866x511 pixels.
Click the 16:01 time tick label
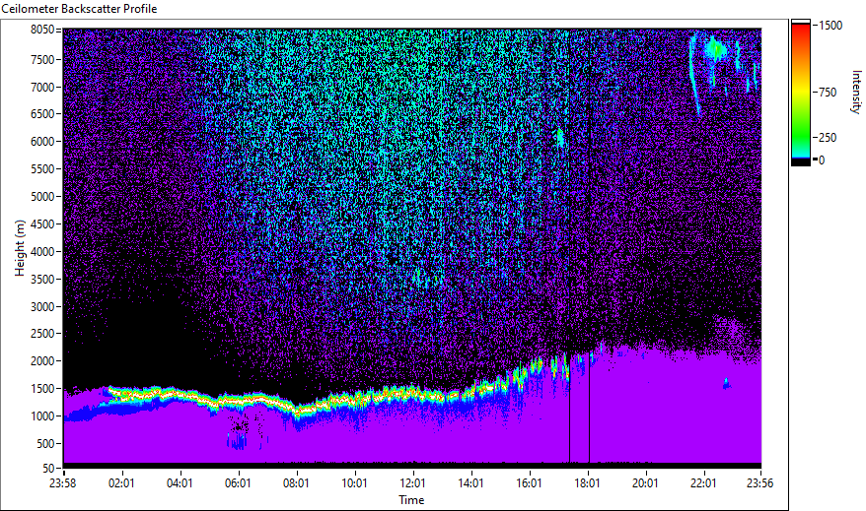pyautogui.click(x=529, y=483)
